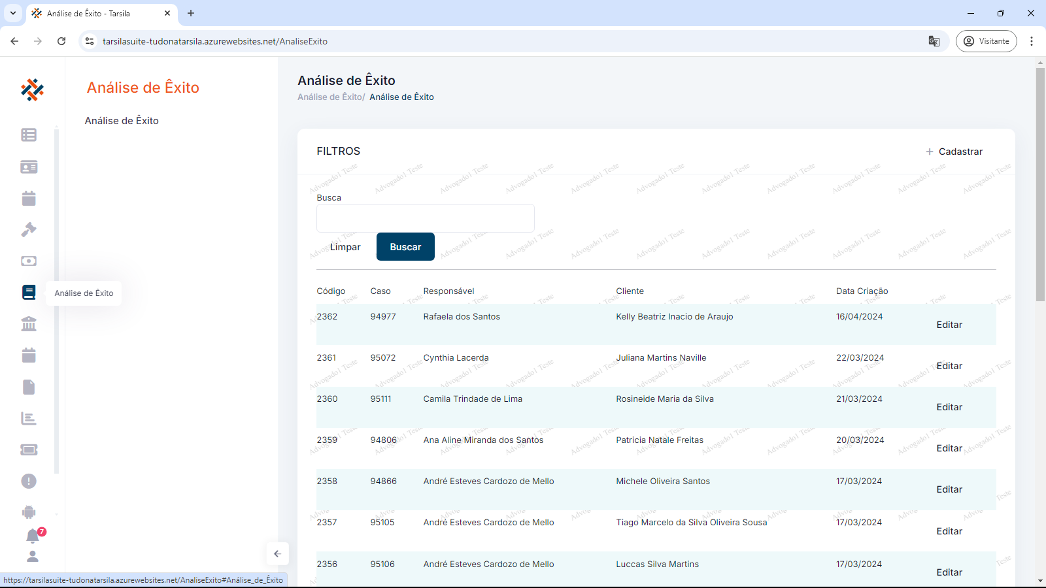Viewport: 1046px width, 588px height.
Task: Select Análise de Êxito submenu item
Action: tap(122, 121)
